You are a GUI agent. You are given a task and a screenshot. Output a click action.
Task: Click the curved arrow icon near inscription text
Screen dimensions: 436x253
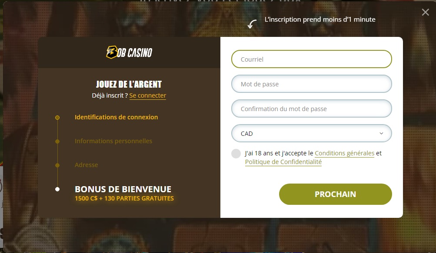tap(252, 24)
